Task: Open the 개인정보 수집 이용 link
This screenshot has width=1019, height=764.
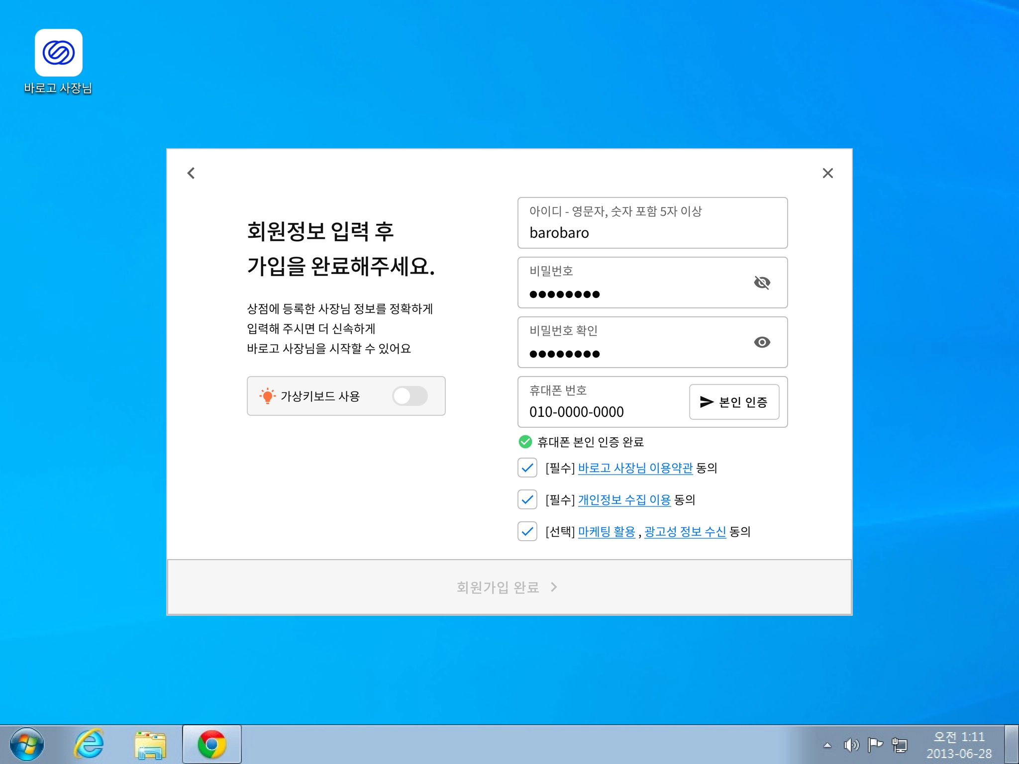Action: (624, 500)
